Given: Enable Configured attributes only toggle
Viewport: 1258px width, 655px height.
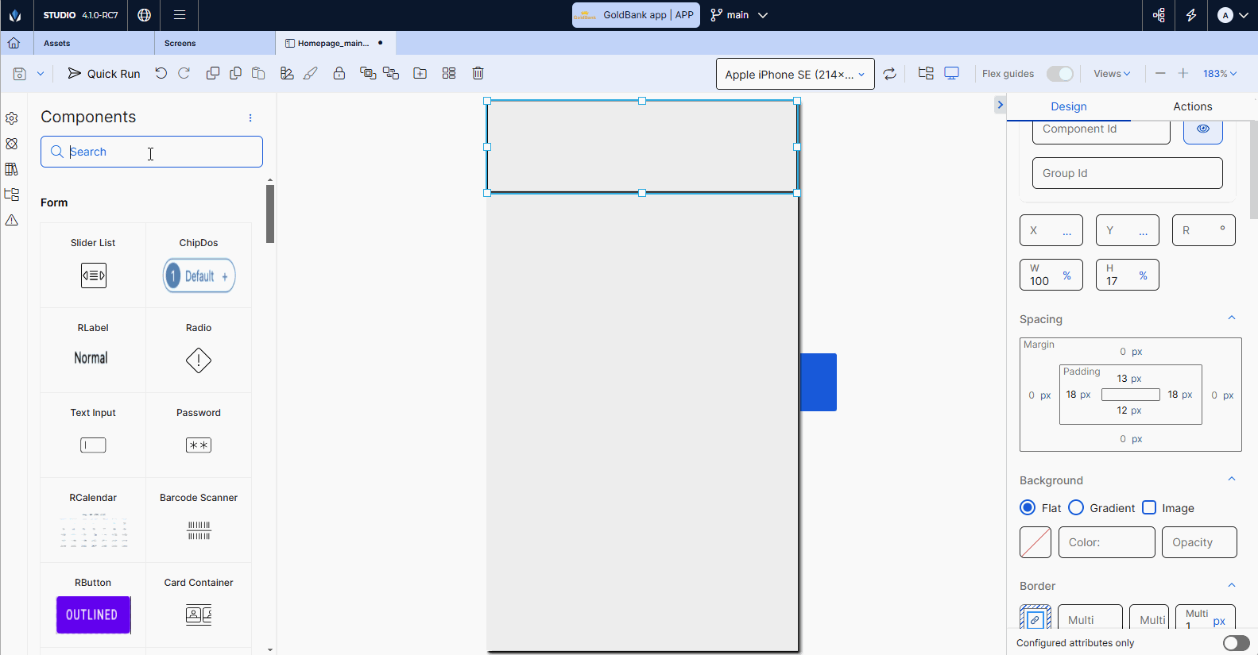Looking at the screenshot, I should click(1236, 643).
